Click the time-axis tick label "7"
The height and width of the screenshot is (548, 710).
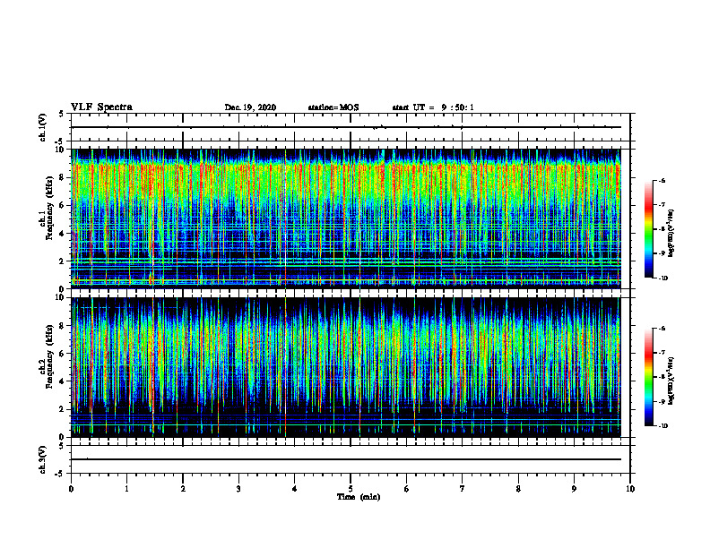[463, 489]
